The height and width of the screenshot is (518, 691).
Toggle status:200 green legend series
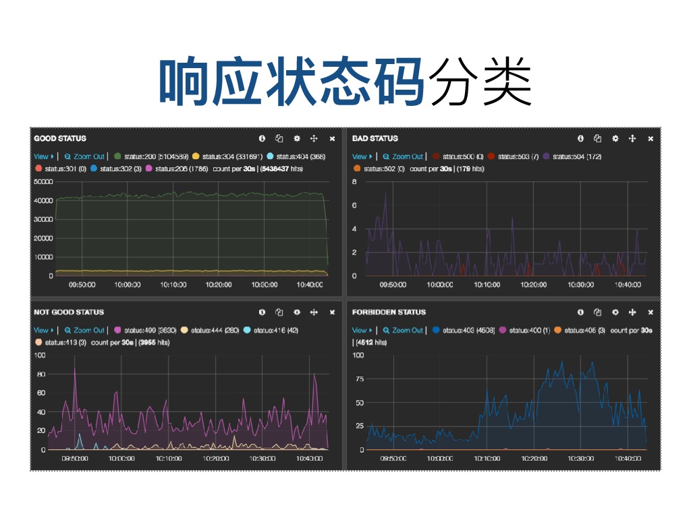[x=151, y=156]
